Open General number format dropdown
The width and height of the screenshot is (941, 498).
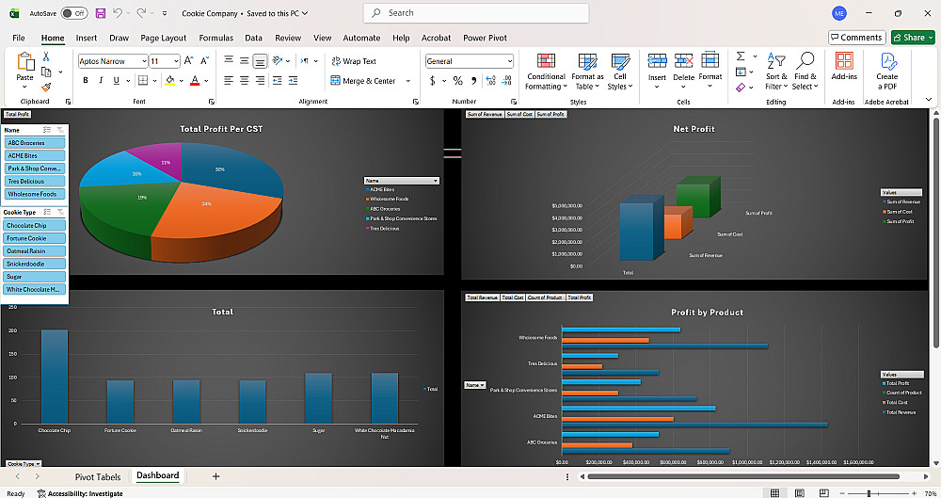509,61
